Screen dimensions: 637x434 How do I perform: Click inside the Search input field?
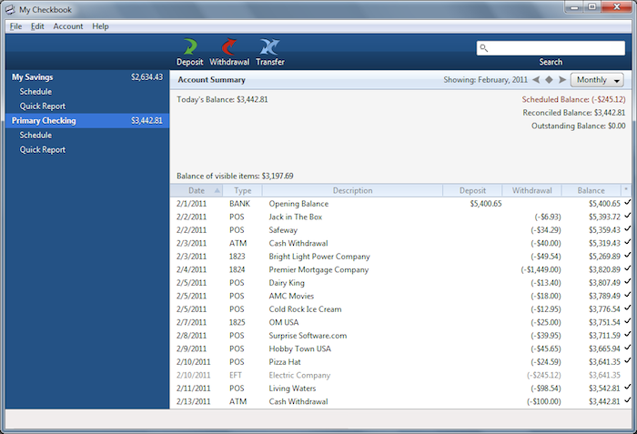coord(555,48)
